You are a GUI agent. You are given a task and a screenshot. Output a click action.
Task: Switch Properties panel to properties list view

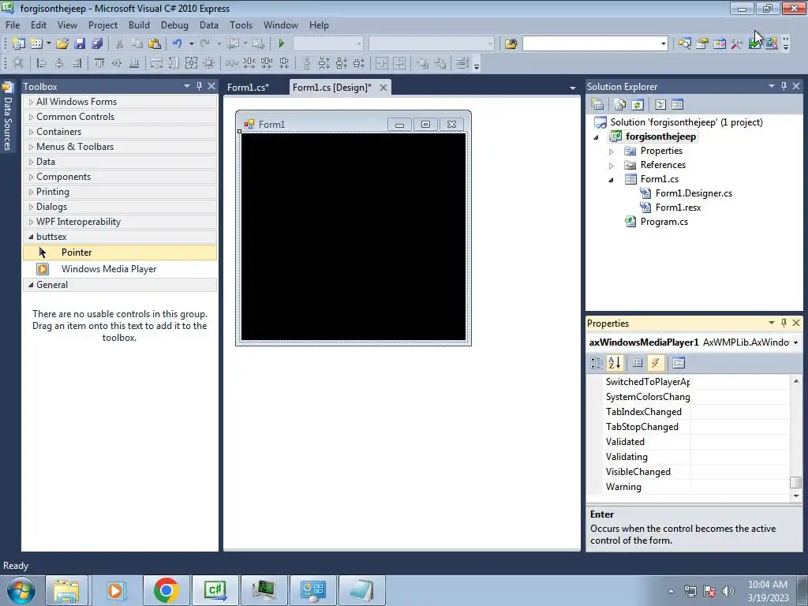[x=638, y=363]
